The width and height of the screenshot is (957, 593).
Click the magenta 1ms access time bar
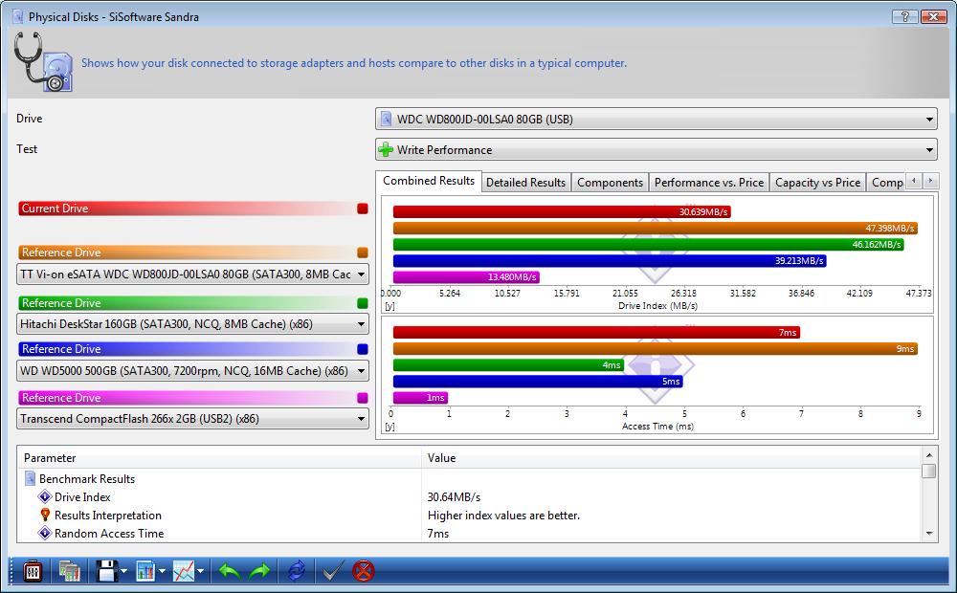[420, 398]
